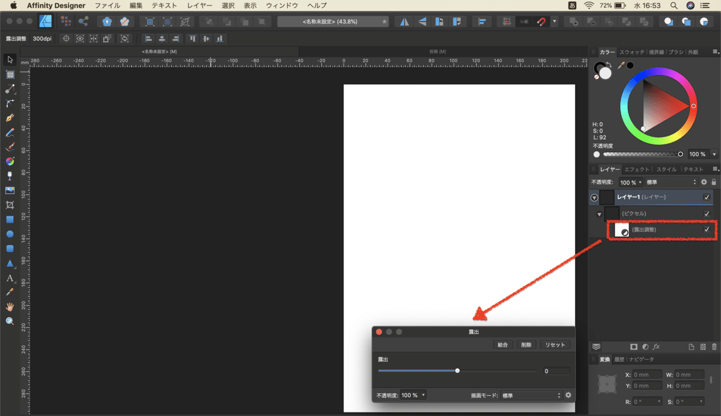
Task: Select the Ellipse shape tool
Action: tap(10, 234)
